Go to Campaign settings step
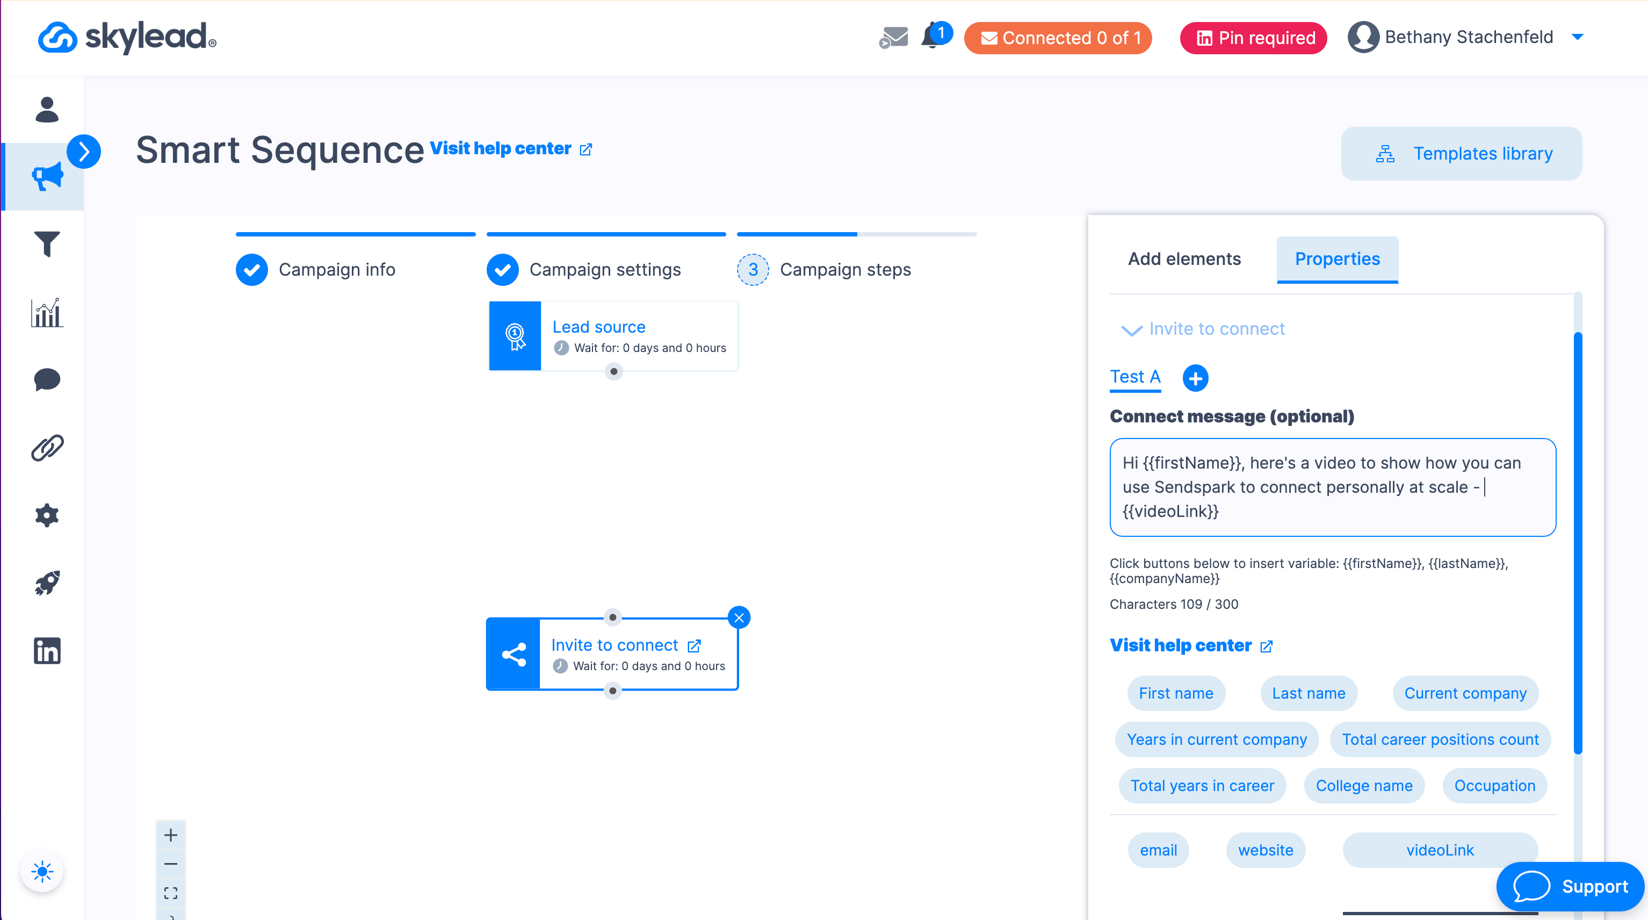The width and height of the screenshot is (1648, 920). click(x=583, y=270)
